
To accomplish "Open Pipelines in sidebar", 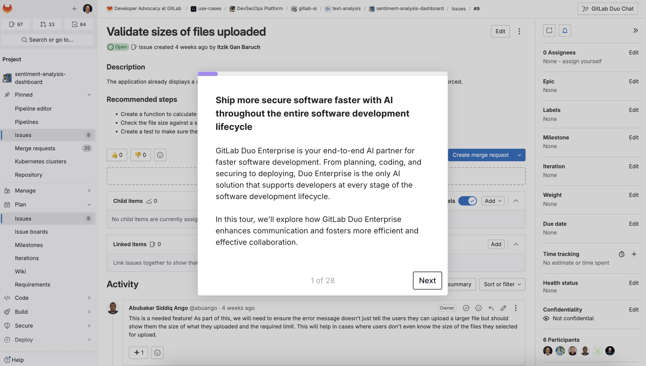I will (26, 122).
